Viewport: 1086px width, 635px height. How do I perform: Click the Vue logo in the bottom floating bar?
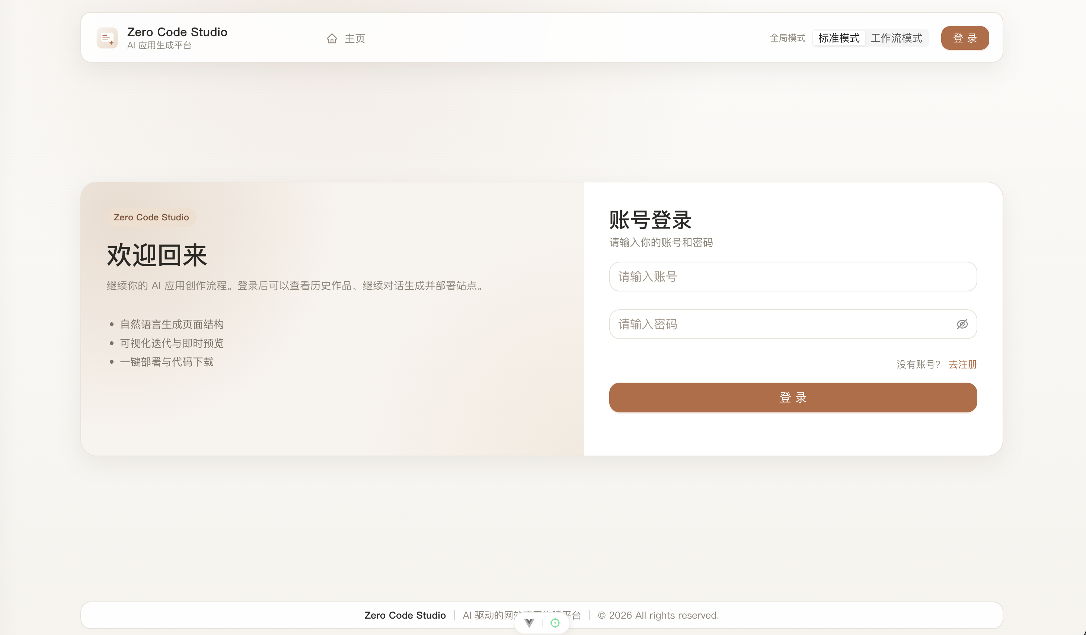coord(529,622)
